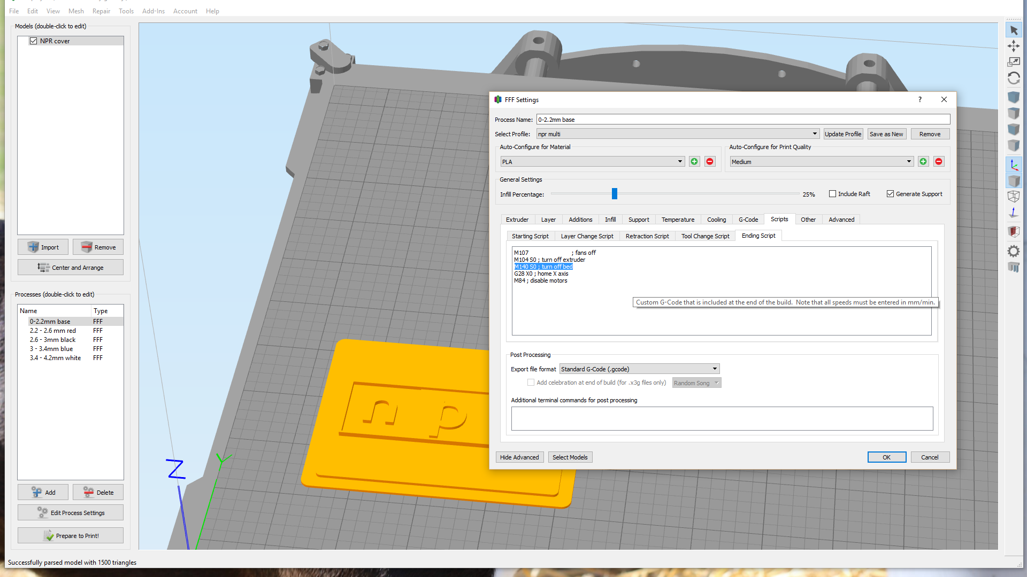Switch to wireframe view mode

coord(1013,197)
